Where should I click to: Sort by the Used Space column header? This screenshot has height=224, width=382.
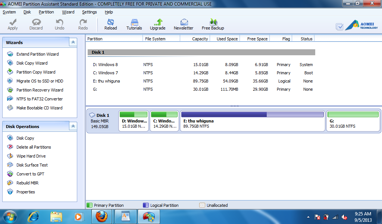(225, 39)
